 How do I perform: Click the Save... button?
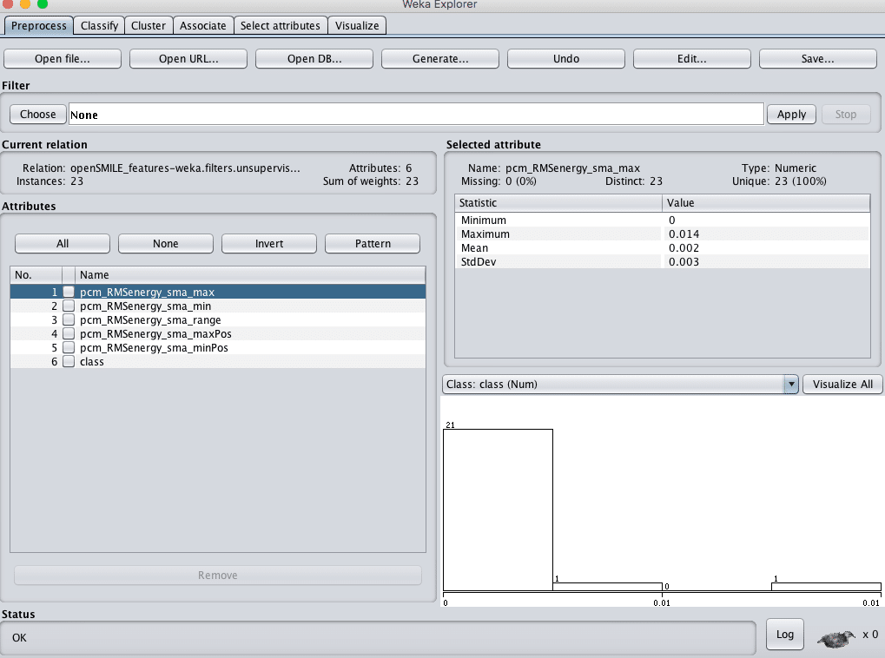pos(818,59)
